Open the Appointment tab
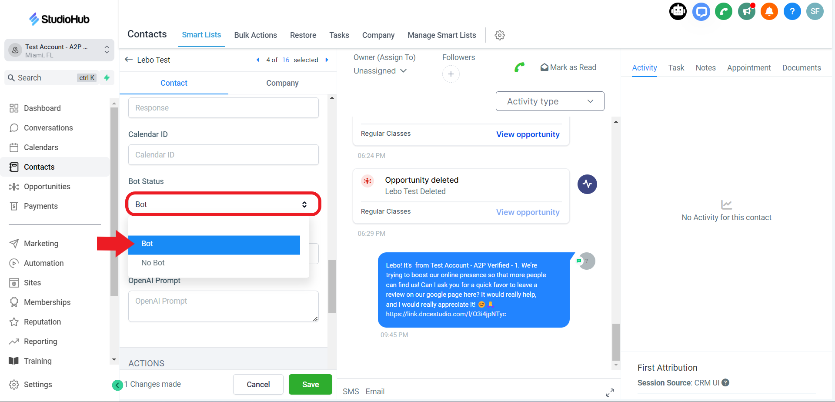 tap(749, 68)
